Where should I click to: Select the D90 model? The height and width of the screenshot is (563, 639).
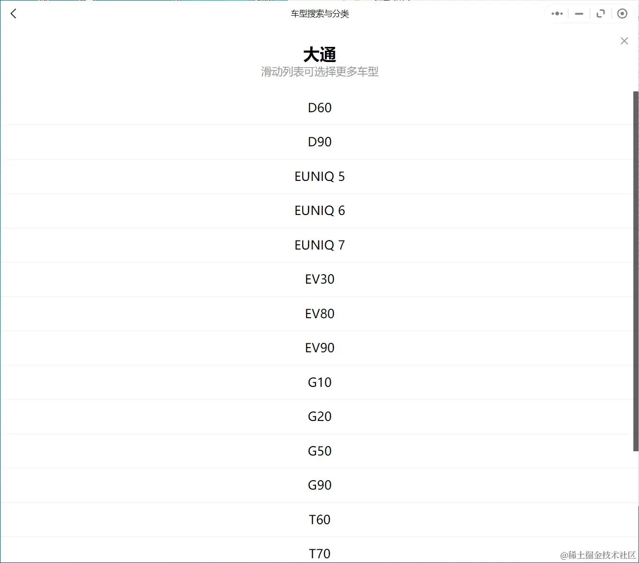tap(320, 142)
